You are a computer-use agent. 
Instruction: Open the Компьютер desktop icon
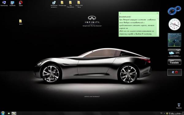(4, 3)
